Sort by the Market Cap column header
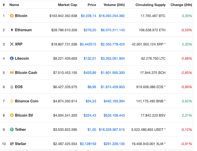 click(68, 5)
